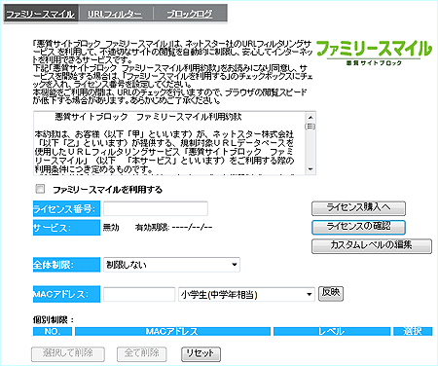This screenshot has height=366, width=438.
Task: Switch to the ブロックログ tab
Action: [190, 14]
